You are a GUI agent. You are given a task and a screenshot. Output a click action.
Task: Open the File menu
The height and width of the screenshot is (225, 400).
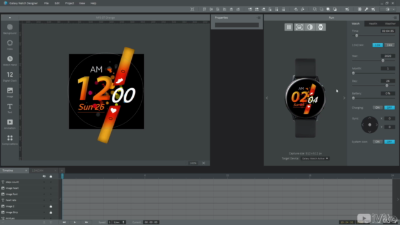click(46, 3)
